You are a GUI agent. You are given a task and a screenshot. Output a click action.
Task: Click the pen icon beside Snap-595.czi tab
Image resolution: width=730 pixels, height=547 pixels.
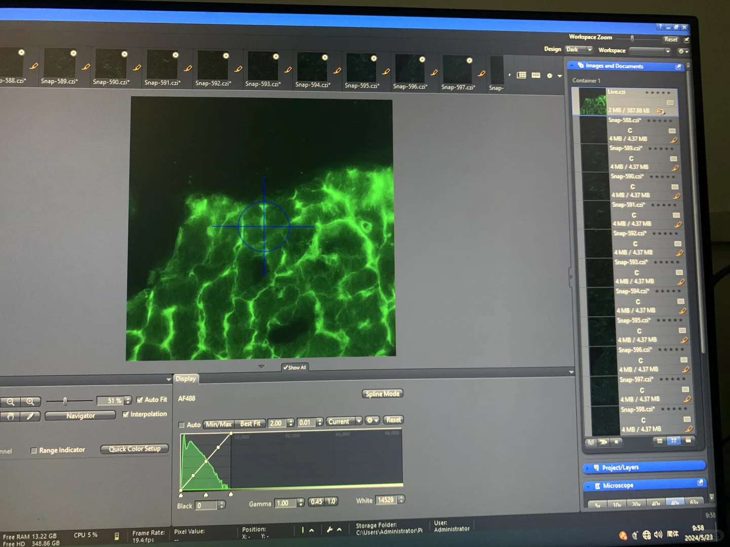(386, 71)
